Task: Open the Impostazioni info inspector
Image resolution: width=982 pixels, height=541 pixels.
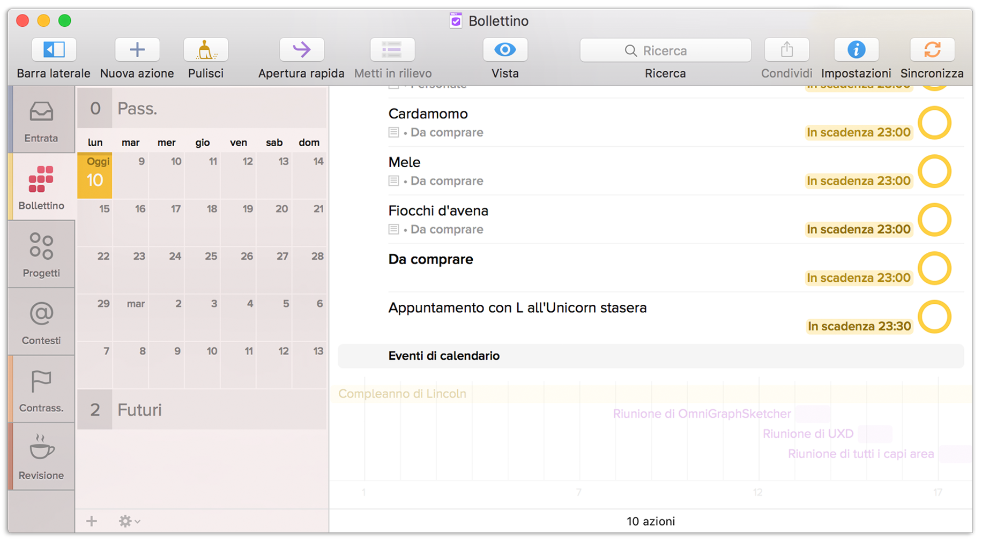Action: tap(856, 50)
